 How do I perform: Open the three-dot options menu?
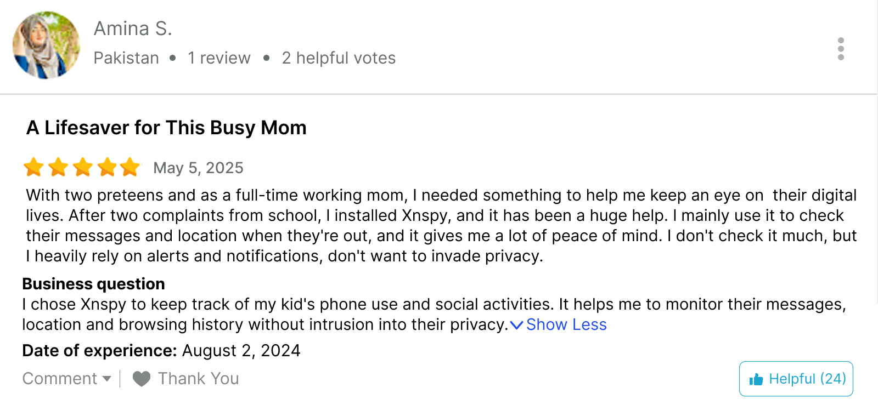[x=841, y=49]
